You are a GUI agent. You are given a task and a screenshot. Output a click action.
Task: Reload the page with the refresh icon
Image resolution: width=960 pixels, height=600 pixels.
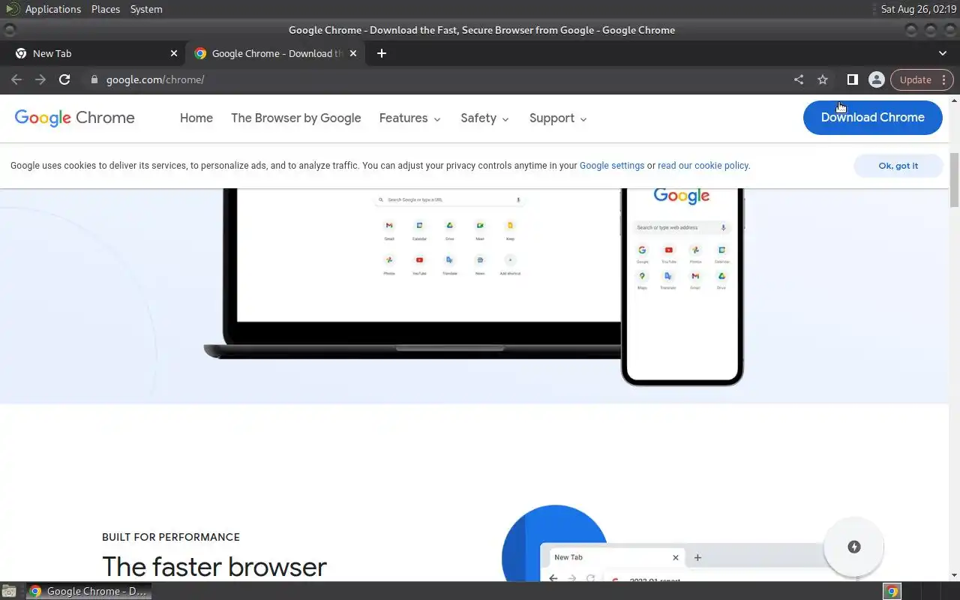point(64,79)
